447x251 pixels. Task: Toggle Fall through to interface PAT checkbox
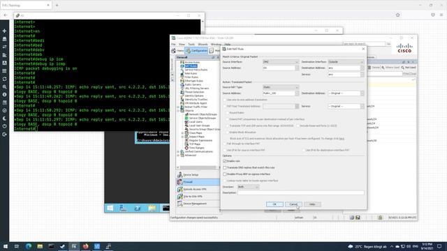[225, 144]
